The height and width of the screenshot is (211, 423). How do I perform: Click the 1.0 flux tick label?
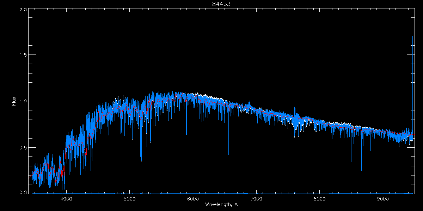click(23, 101)
